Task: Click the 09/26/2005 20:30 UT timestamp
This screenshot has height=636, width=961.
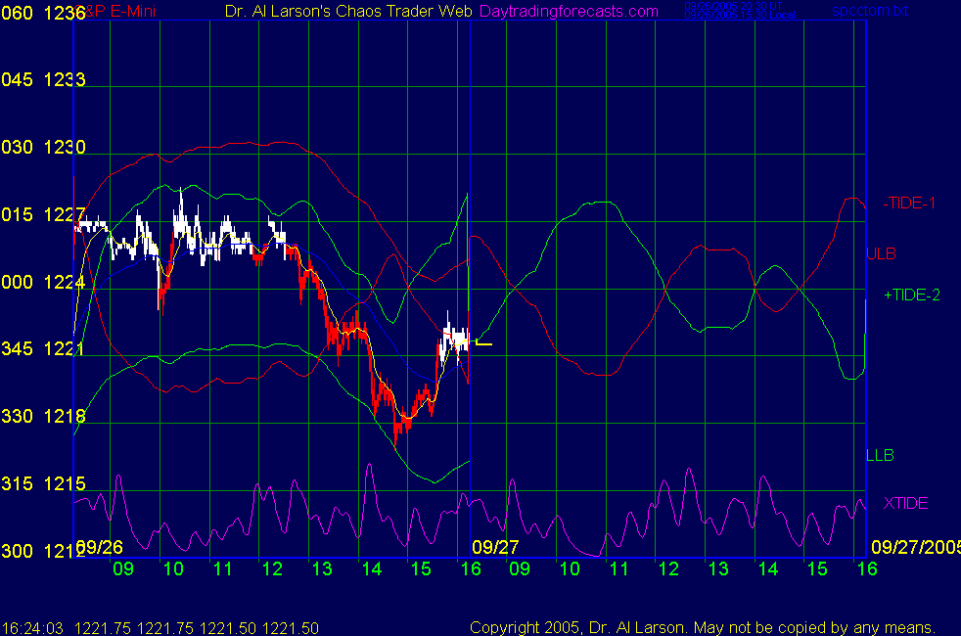Action: tap(733, 6)
